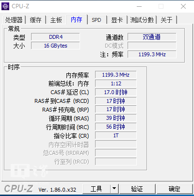Viewport: 194px width, 196px height.
Task: Minimize the CPU-Z window
Action: (139, 6)
